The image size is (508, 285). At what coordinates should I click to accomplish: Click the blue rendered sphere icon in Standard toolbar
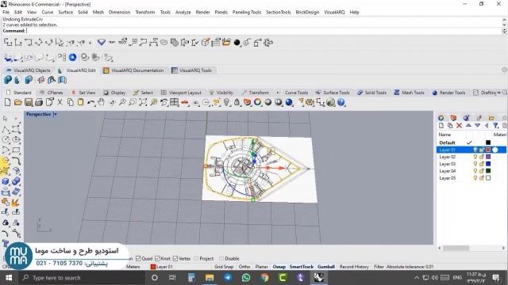(289, 102)
